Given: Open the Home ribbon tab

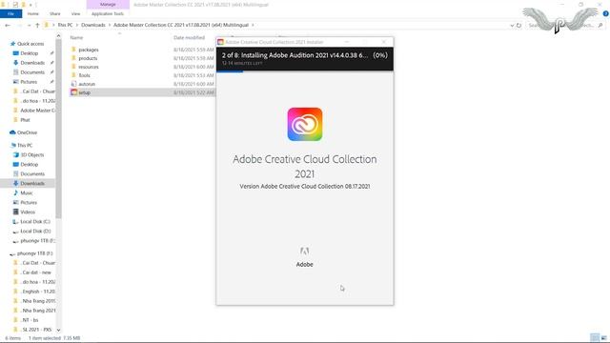Looking at the screenshot, I should pyautogui.click(x=32, y=13).
